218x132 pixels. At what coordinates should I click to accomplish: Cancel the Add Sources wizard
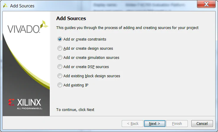pos(202,123)
